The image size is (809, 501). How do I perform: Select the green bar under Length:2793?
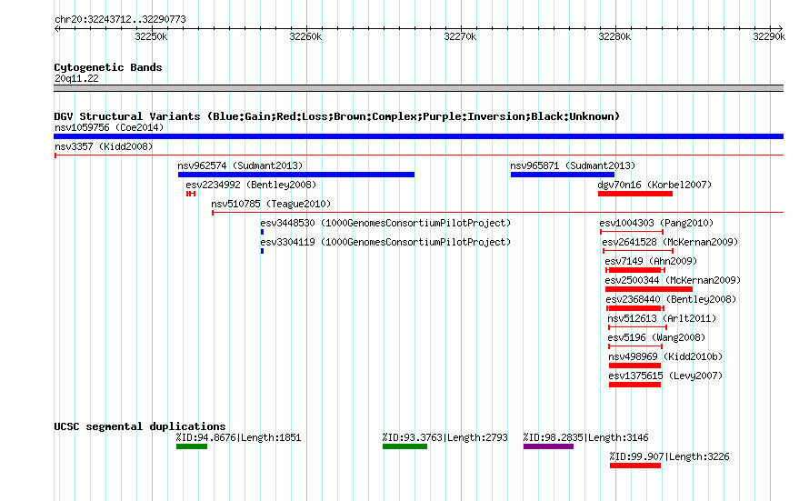coord(405,446)
